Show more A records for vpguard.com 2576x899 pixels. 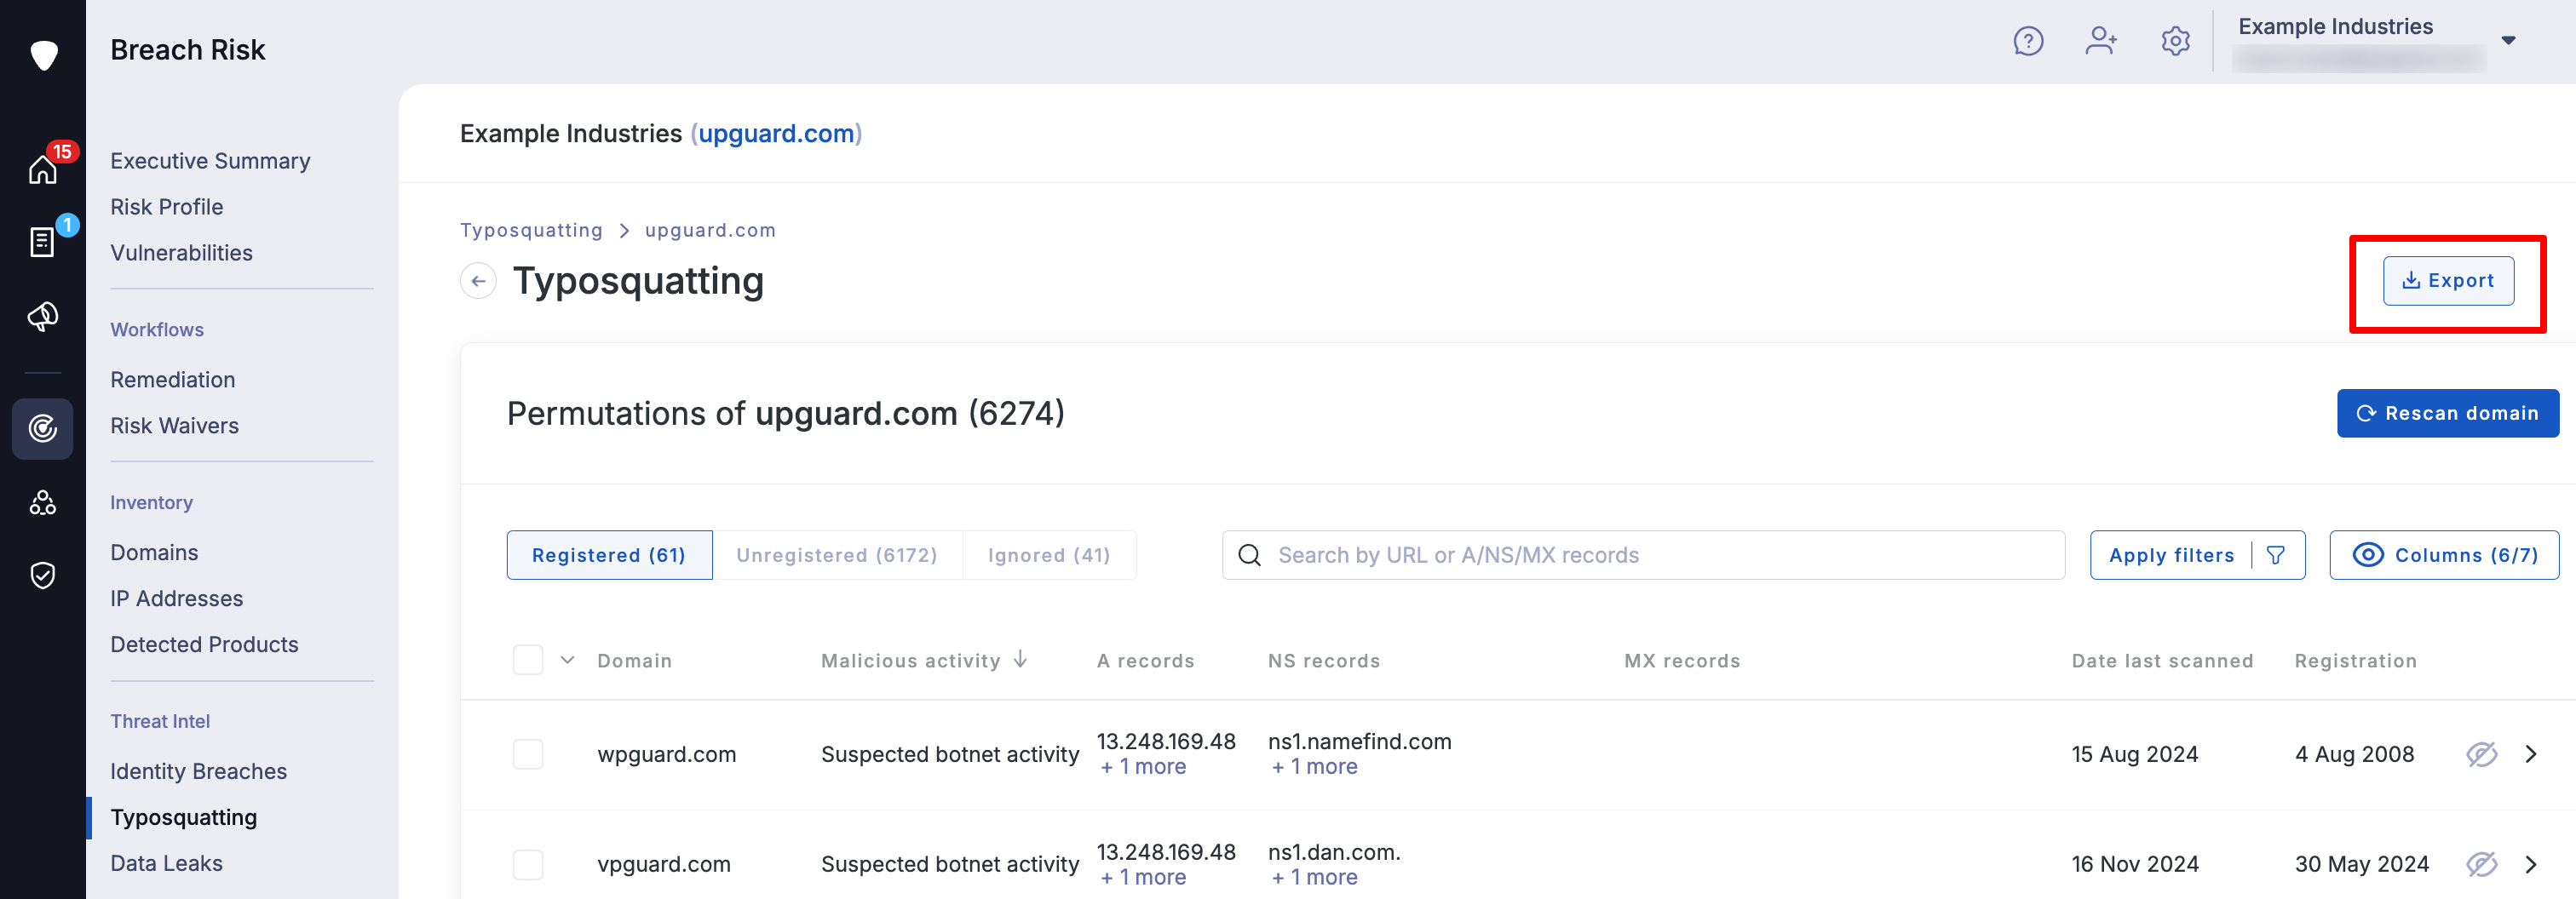pos(1143,877)
